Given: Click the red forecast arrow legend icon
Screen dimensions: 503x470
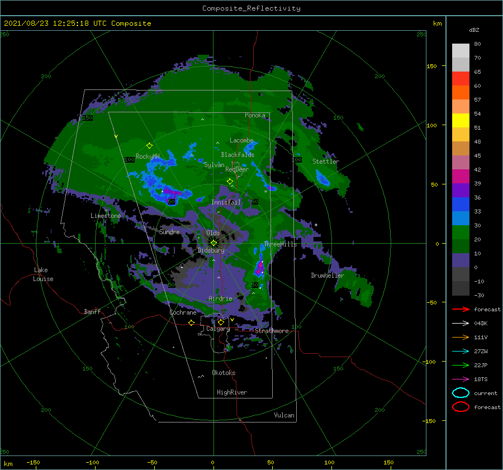Looking at the screenshot, I should (x=461, y=309).
